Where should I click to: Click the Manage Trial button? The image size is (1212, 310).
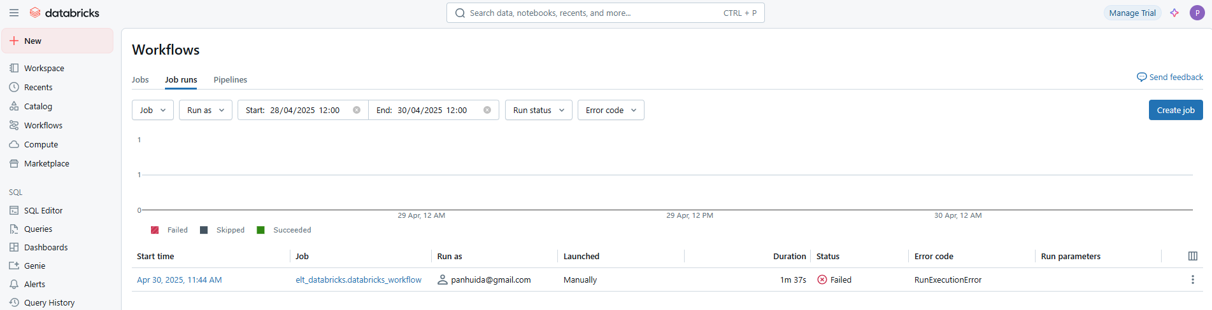coord(1132,13)
